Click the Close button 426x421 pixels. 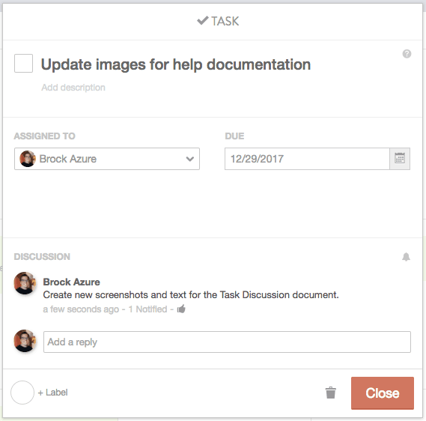[x=383, y=393]
